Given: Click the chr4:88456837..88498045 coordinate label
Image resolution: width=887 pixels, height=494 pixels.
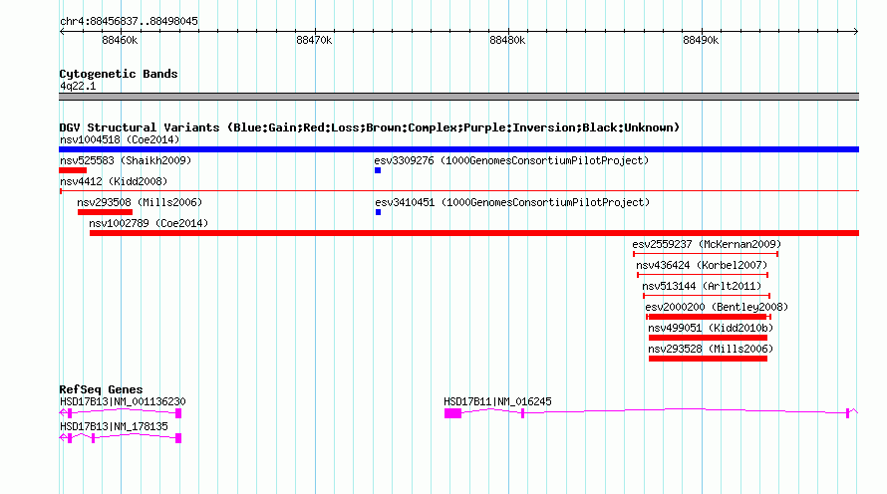Looking at the screenshot, I should coord(129,21).
